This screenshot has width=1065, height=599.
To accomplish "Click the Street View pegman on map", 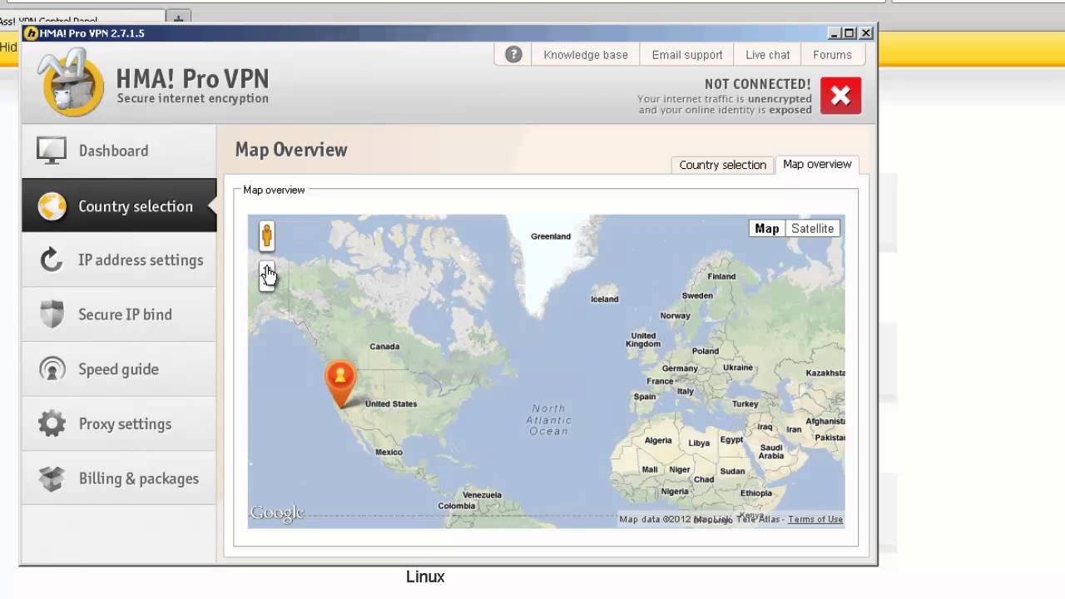I will 267,236.
